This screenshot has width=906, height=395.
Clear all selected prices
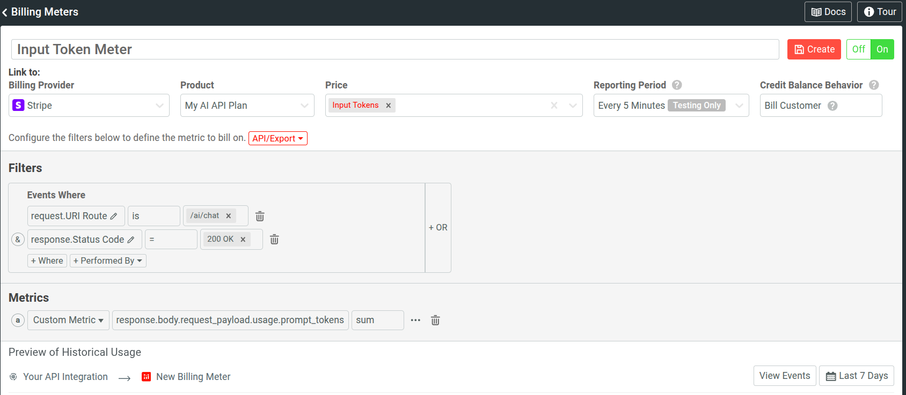[554, 106]
